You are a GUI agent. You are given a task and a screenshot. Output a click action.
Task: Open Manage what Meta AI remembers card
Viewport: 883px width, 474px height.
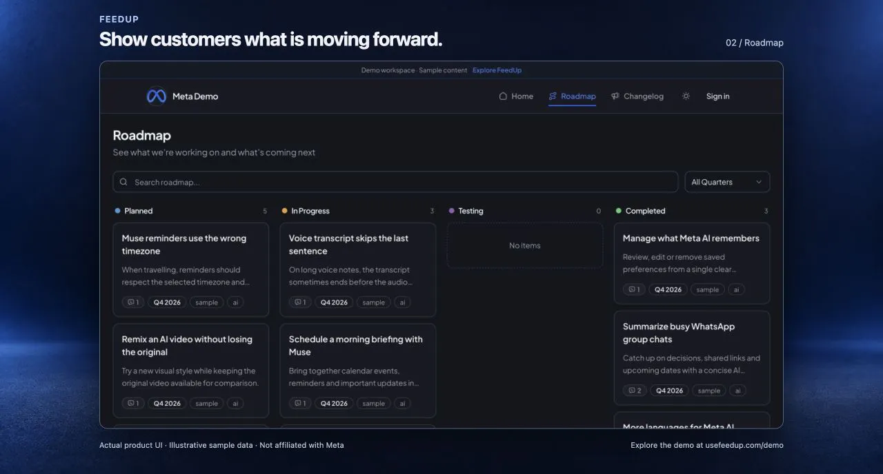coord(692,263)
